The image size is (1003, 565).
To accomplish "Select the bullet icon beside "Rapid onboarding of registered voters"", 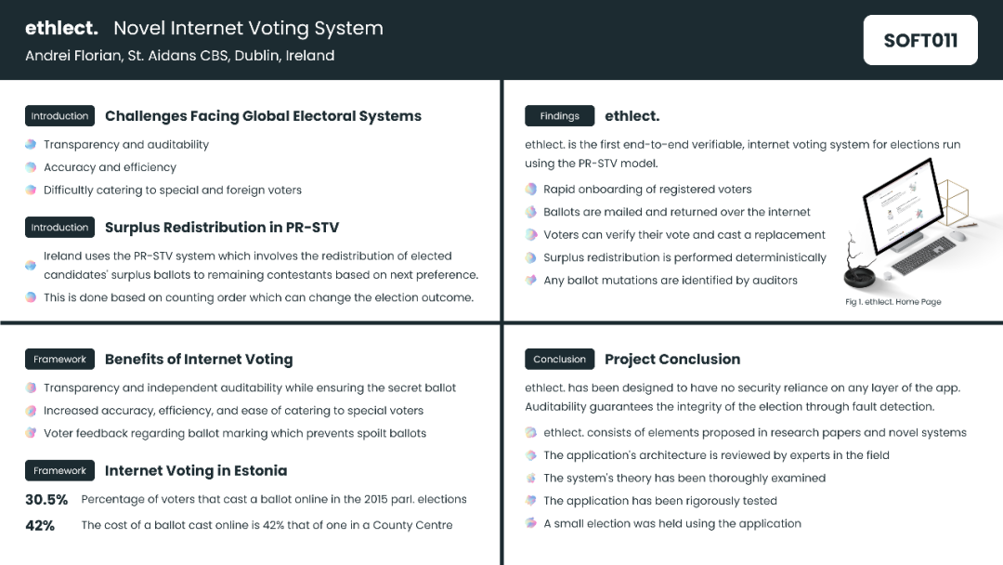I will coord(530,190).
